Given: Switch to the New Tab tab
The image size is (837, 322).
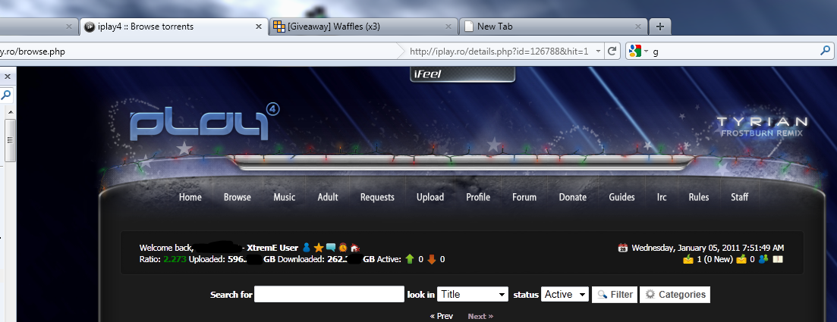Looking at the screenshot, I should (552, 26).
